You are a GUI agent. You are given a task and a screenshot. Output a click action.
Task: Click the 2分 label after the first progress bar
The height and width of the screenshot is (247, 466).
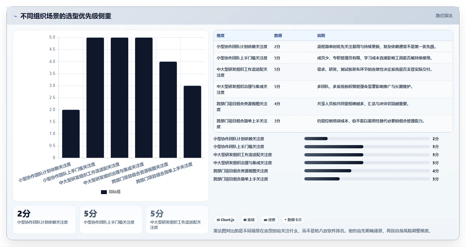click(435, 139)
